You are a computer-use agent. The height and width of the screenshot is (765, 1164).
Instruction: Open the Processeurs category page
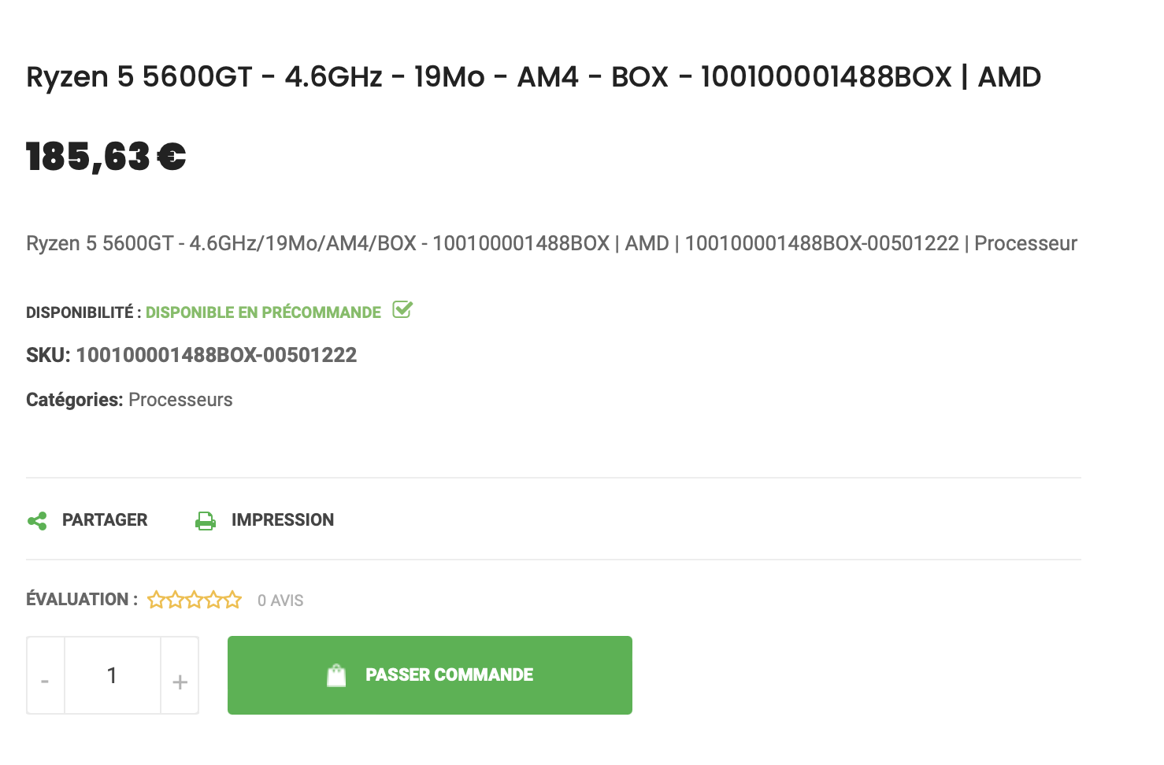pyautogui.click(x=180, y=400)
